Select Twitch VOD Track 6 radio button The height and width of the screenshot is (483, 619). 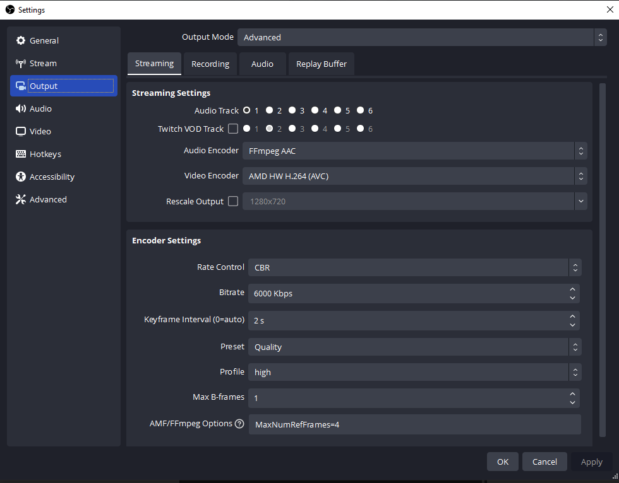[361, 129]
